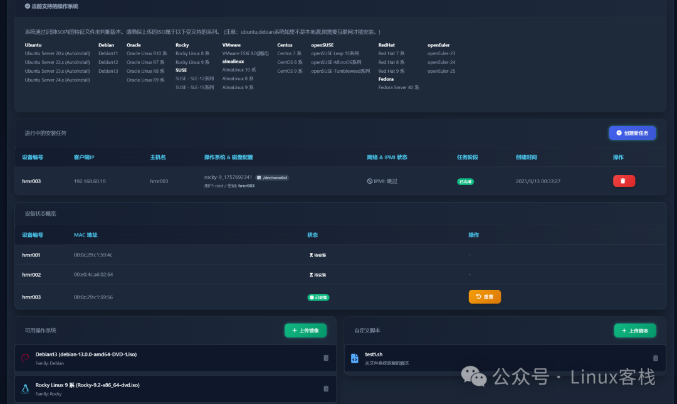The height and width of the screenshot is (404, 677).
Task: Click the /dev/nvme0n1 disk badge
Action: click(272, 178)
